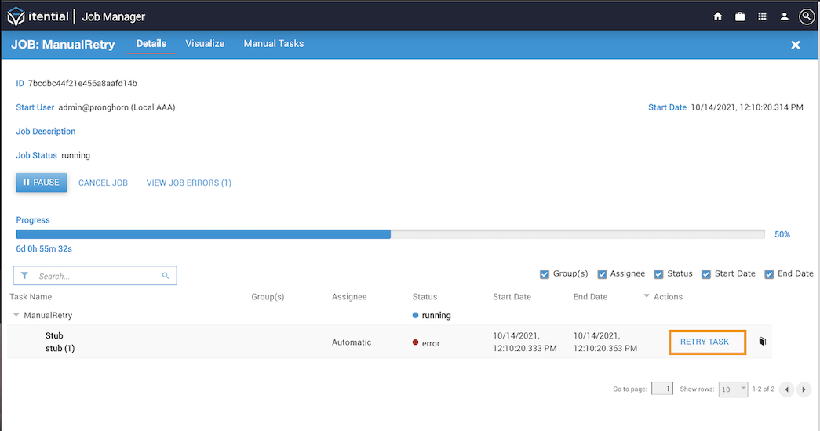Open the Show rows dropdown
The image size is (820, 431).
click(x=733, y=389)
